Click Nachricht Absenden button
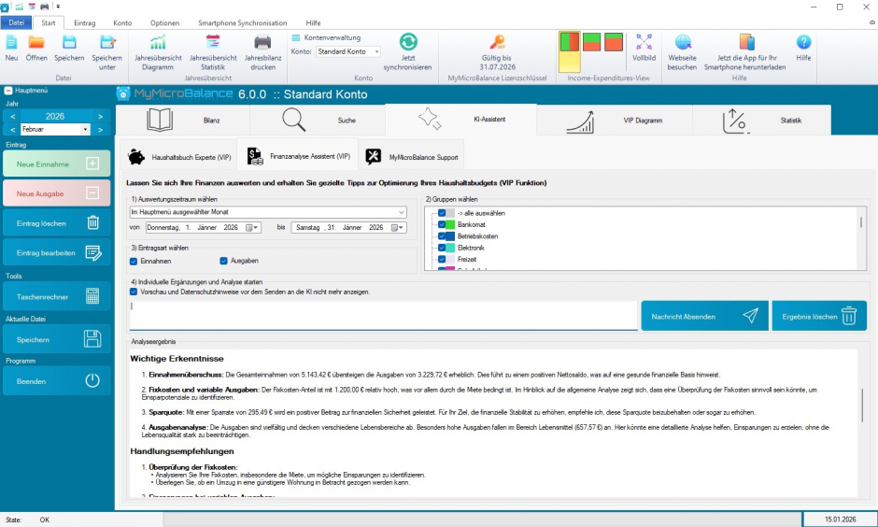The image size is (878, 527). (x=704, y=316)
